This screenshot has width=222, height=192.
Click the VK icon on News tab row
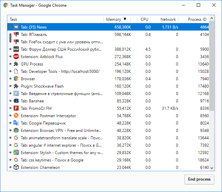(x=16, y=27)
